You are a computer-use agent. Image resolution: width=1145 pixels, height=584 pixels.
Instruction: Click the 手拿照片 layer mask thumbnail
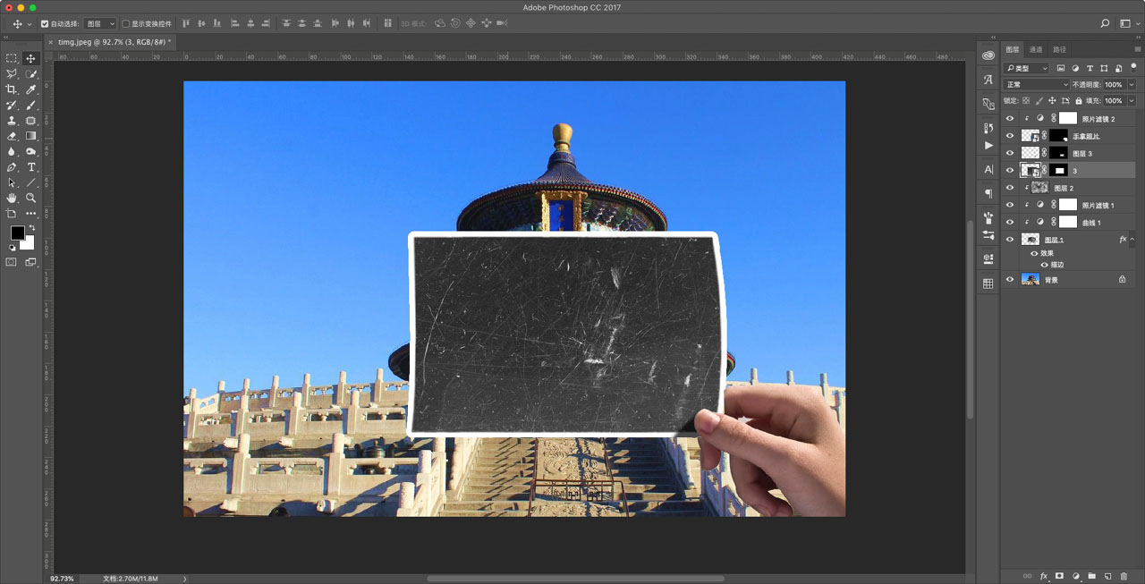(1058, 136)
